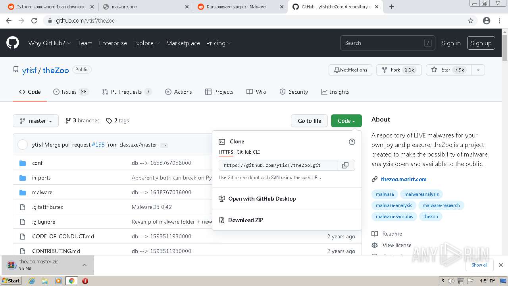
Task: Select the GitHub CLI clone tab
Action: [248, 152]
